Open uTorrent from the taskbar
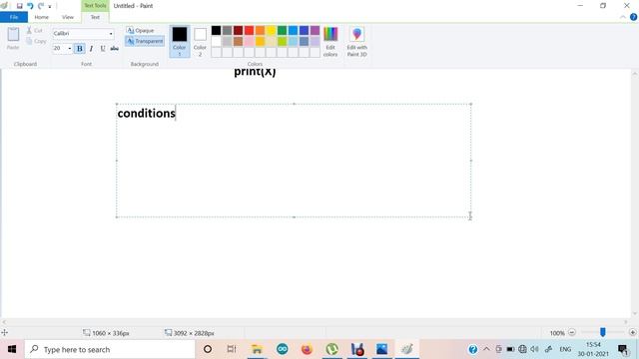 point(332,349)
